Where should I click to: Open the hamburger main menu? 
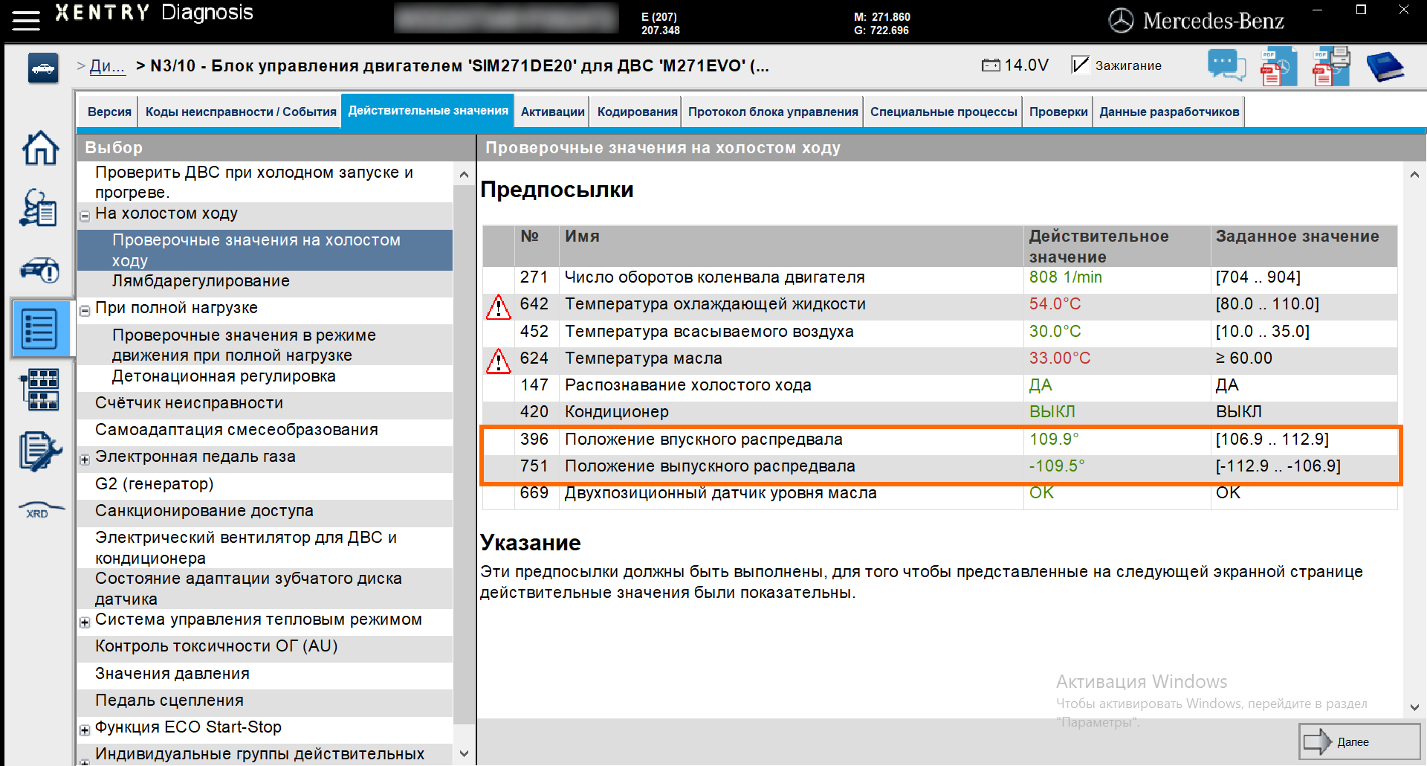tap(26, 20)
